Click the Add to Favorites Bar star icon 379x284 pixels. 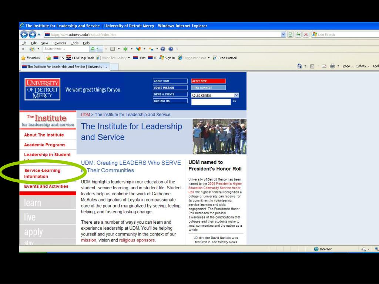(48, 58)
